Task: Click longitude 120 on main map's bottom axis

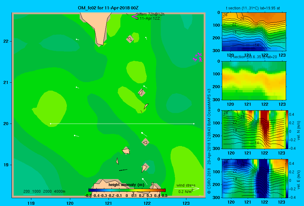Action: coord(70,203)
